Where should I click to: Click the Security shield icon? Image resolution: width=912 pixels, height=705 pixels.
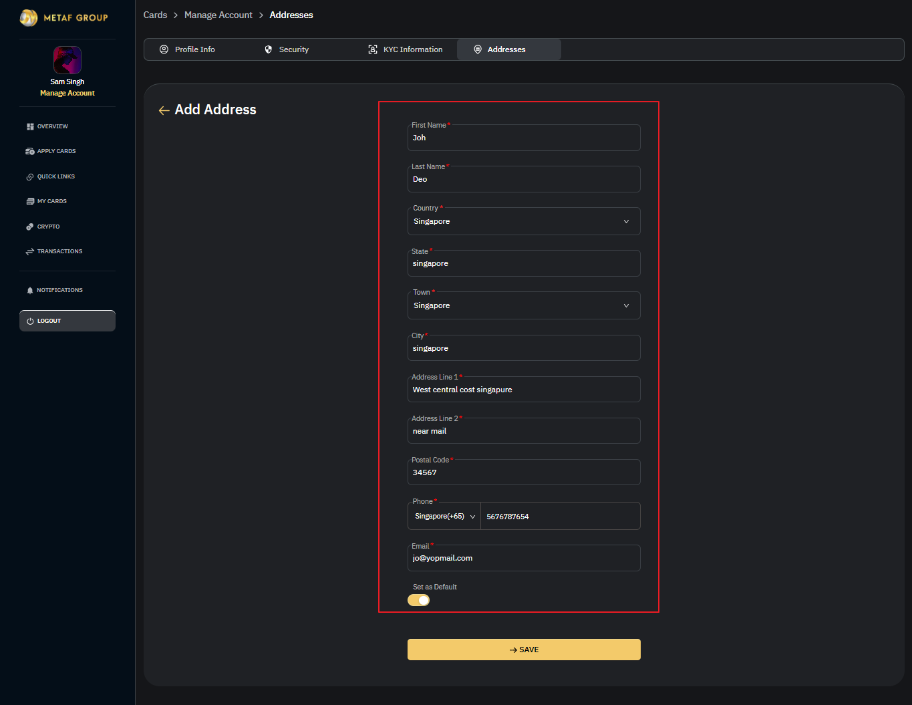269,49
